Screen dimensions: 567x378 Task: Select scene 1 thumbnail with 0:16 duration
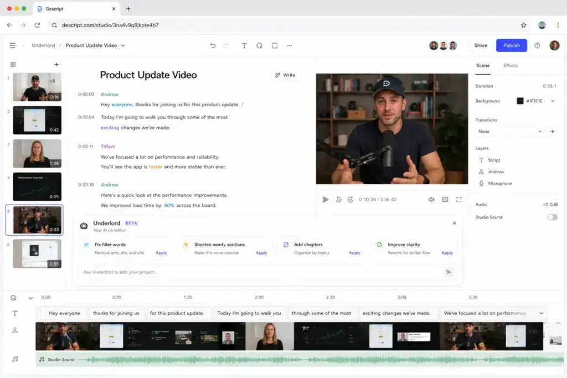[37, 87]
